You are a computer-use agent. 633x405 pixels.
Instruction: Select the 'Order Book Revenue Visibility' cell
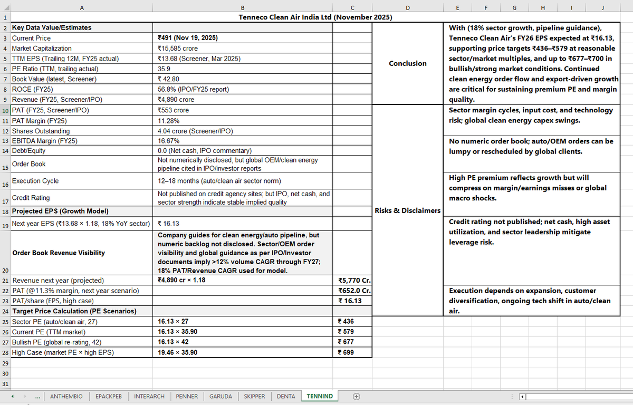81,253
